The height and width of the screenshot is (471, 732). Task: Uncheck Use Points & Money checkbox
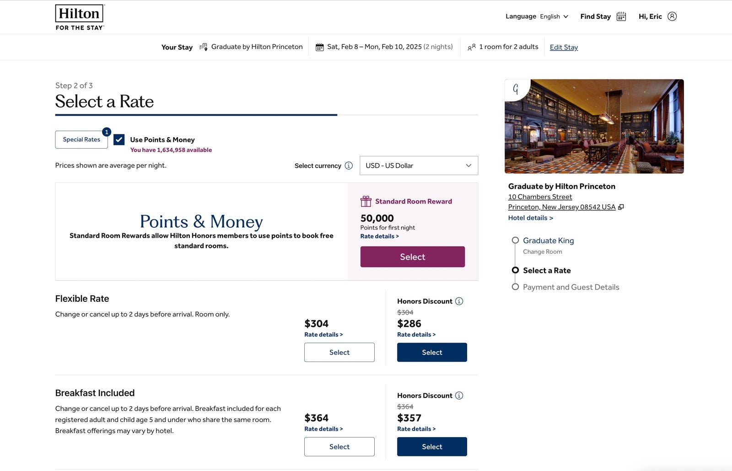click(x=119, y=139)
